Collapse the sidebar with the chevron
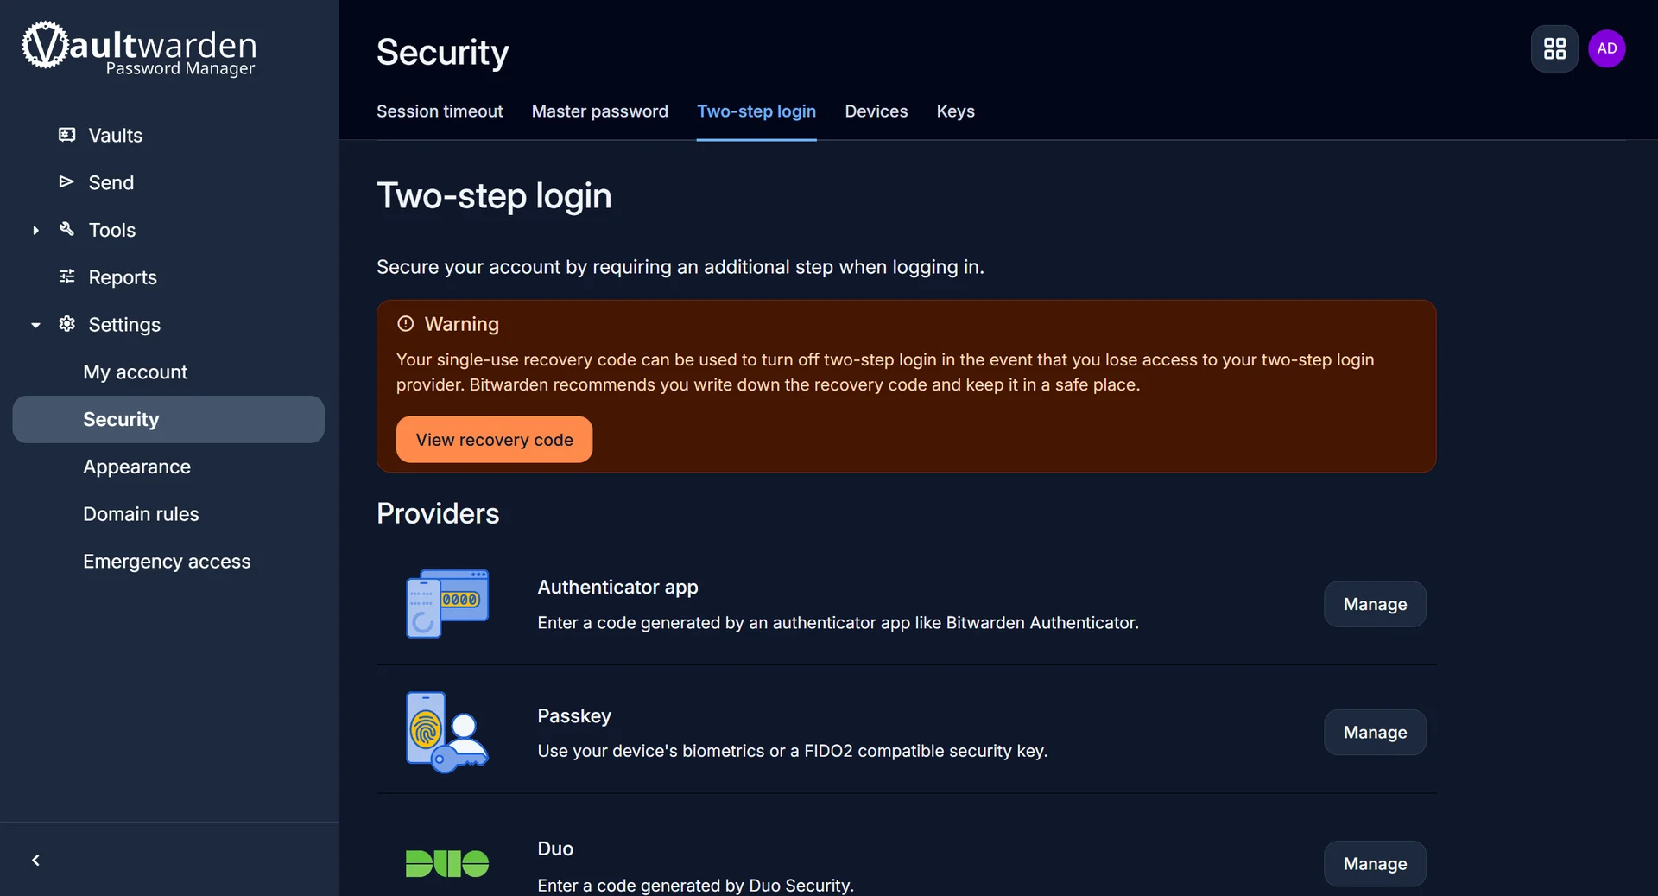The height and width of the screenshot is (896, 1658). (35, 860)
